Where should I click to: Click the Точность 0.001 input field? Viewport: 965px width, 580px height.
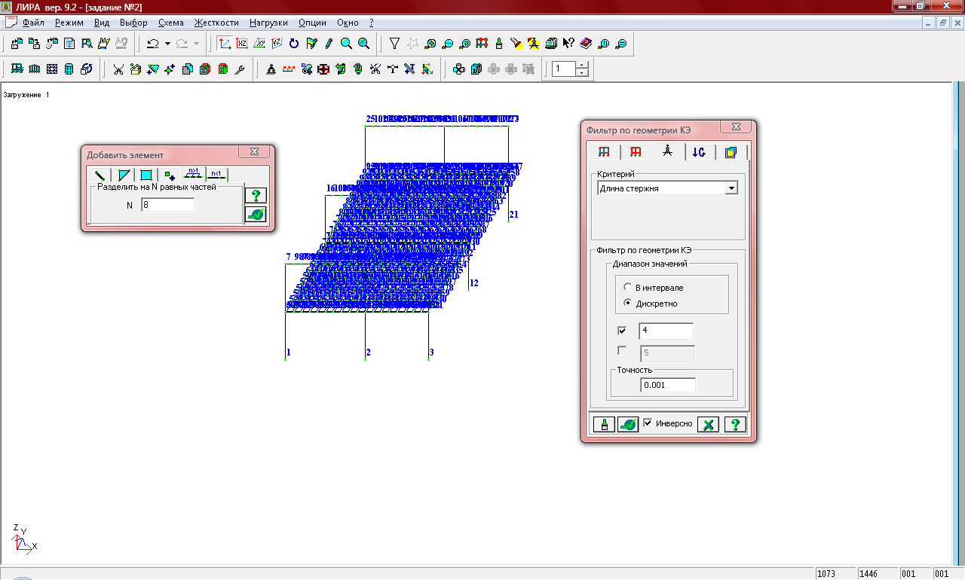click(668, 385)
